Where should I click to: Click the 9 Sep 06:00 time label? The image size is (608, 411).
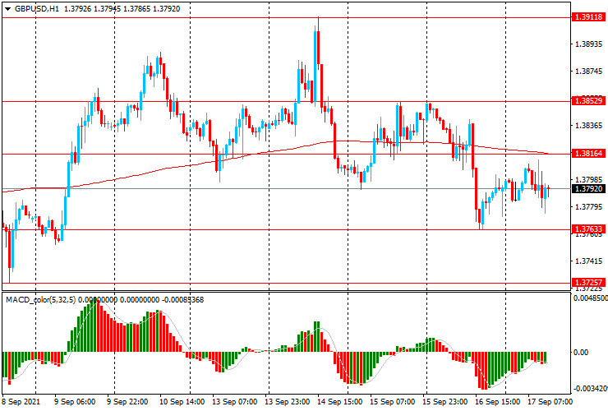click(x=75, y=402)
